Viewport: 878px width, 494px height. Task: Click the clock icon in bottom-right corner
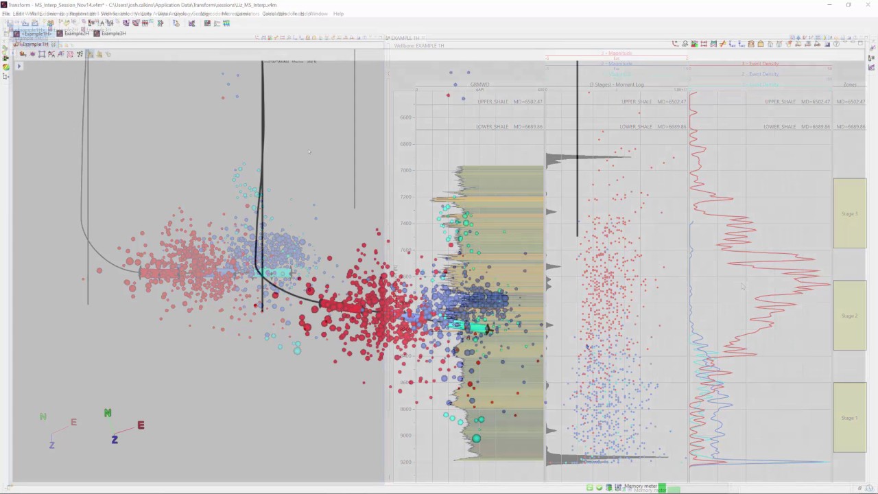(x=870, y=488)
